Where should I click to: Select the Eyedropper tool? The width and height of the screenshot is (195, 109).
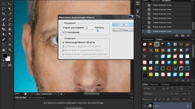coord(10,14)
